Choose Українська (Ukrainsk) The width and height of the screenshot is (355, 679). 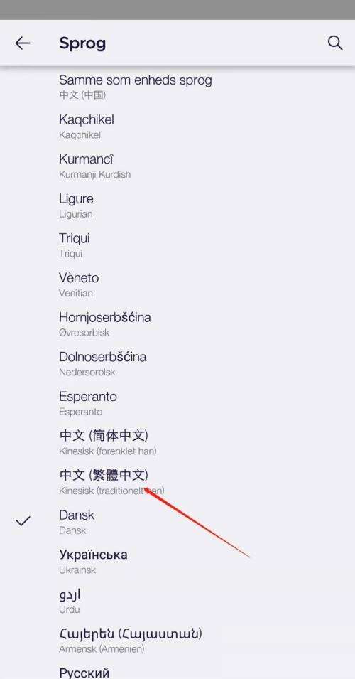177,562
